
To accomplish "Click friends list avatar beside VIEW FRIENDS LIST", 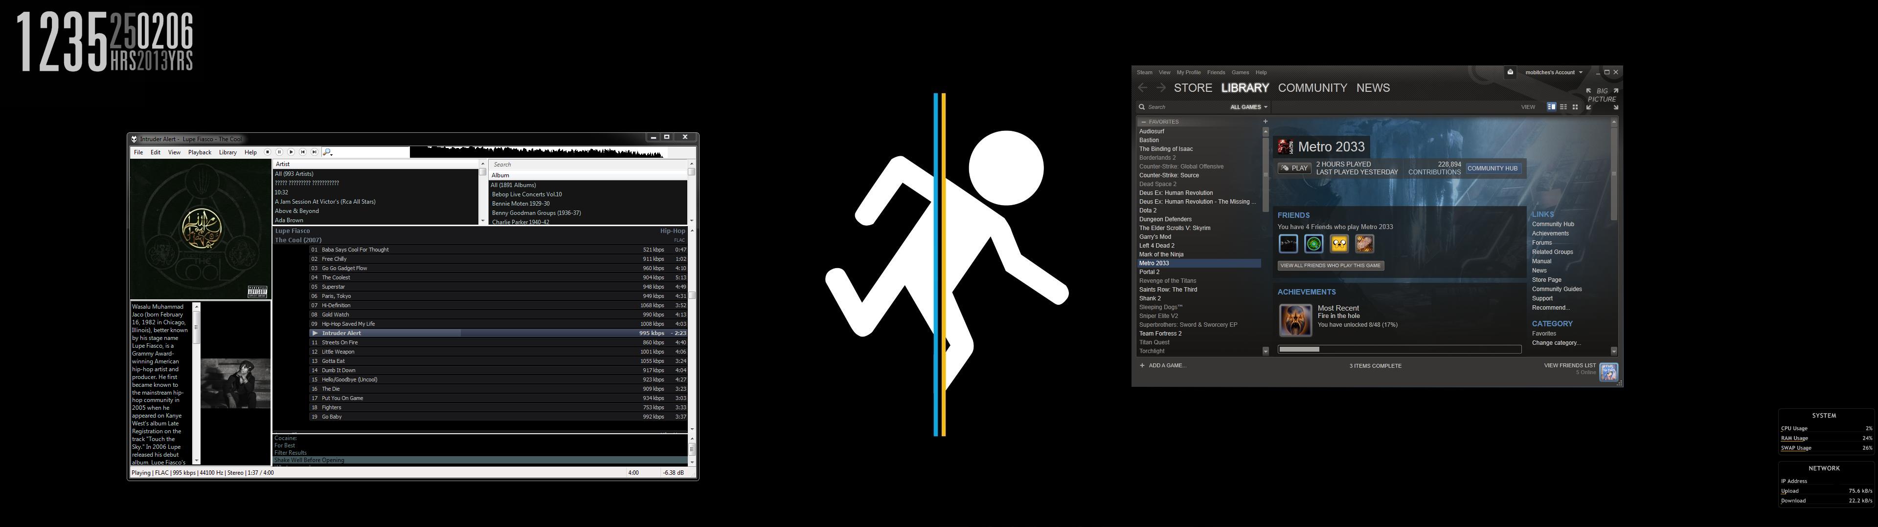I will (1608, 371).
